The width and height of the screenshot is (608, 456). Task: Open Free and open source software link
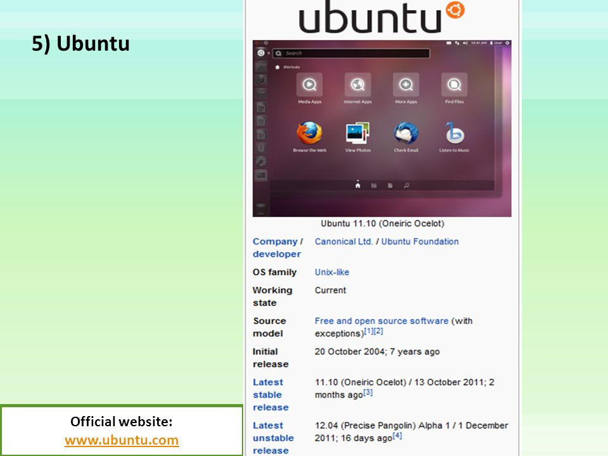point(381,321)
